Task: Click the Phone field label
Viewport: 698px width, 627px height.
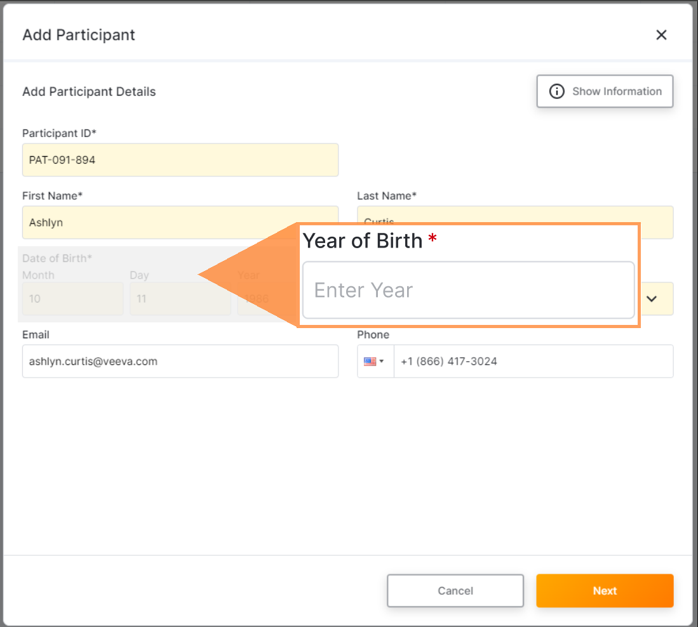Action: pos(373,334)
